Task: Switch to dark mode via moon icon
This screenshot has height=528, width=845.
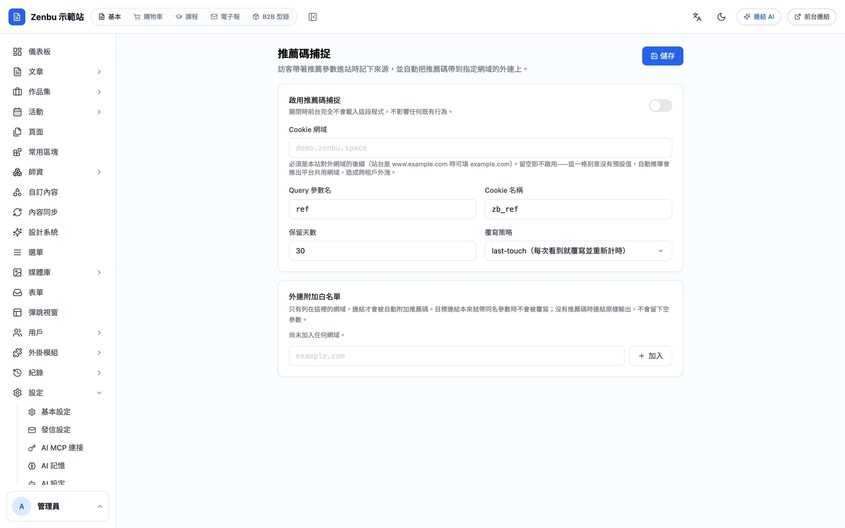Action: pos(721,17)
